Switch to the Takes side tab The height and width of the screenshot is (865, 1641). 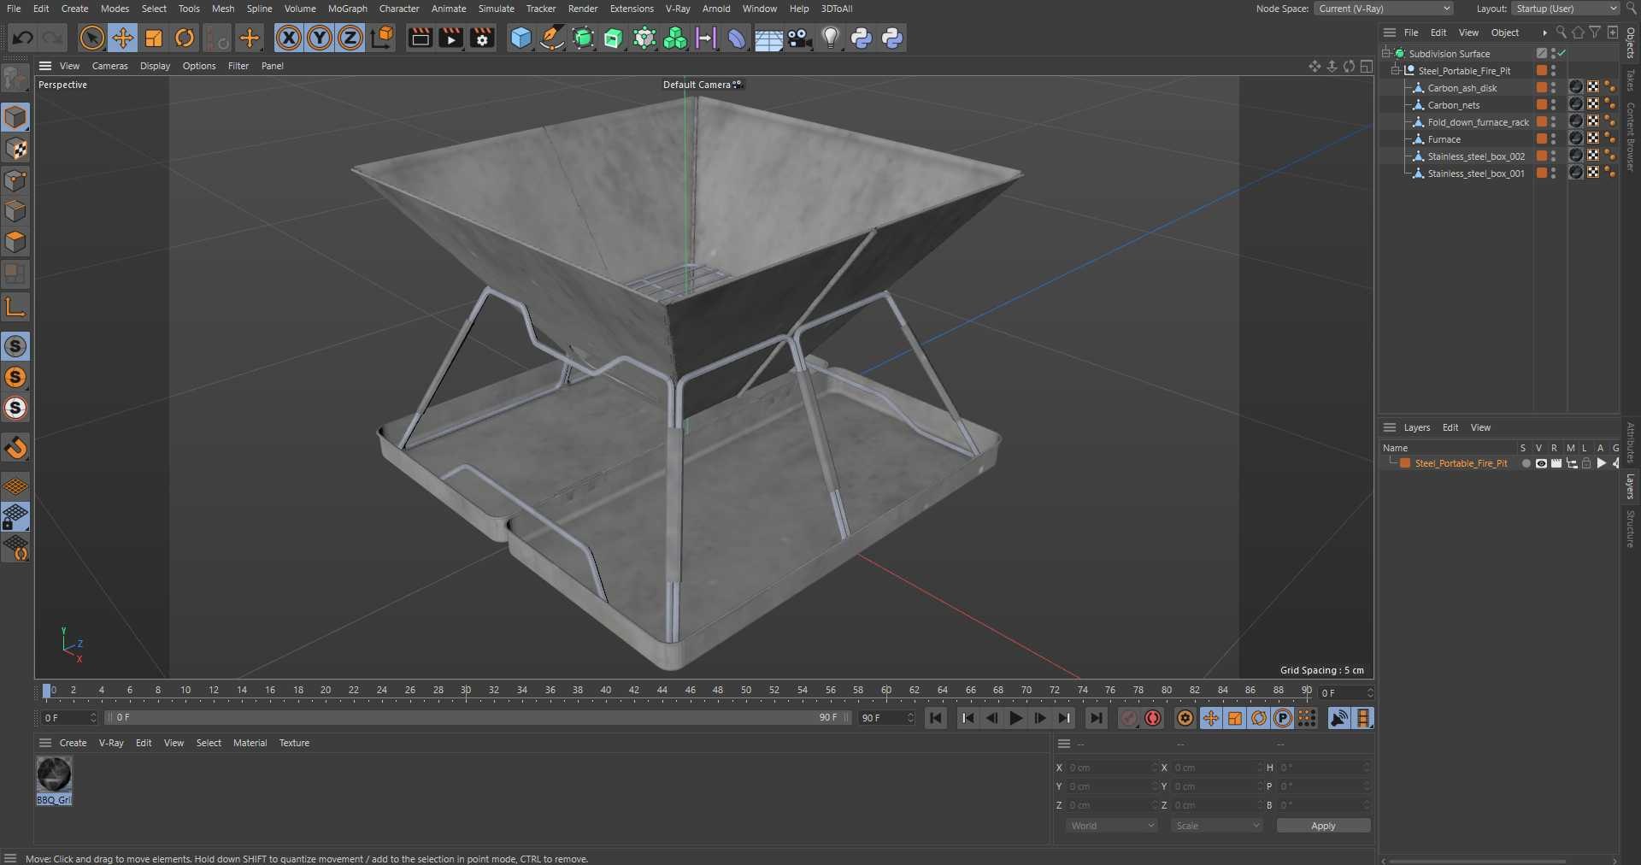coord(1631,79)
